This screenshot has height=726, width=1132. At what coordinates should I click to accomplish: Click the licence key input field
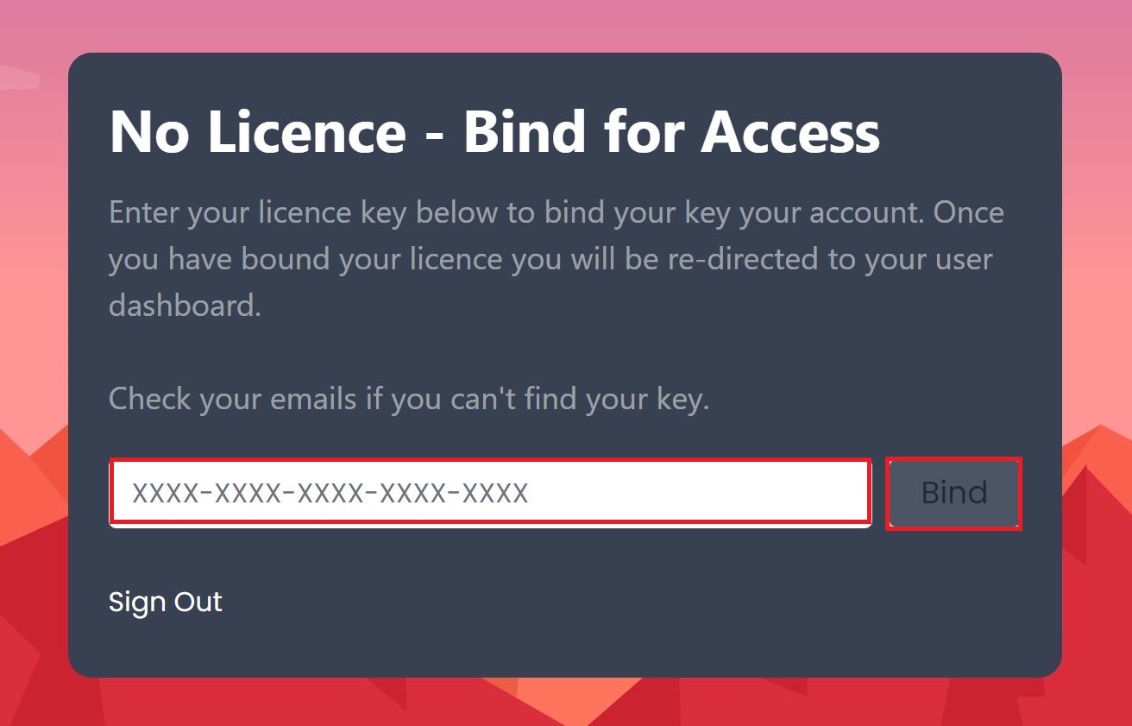[x=490, y=492]
